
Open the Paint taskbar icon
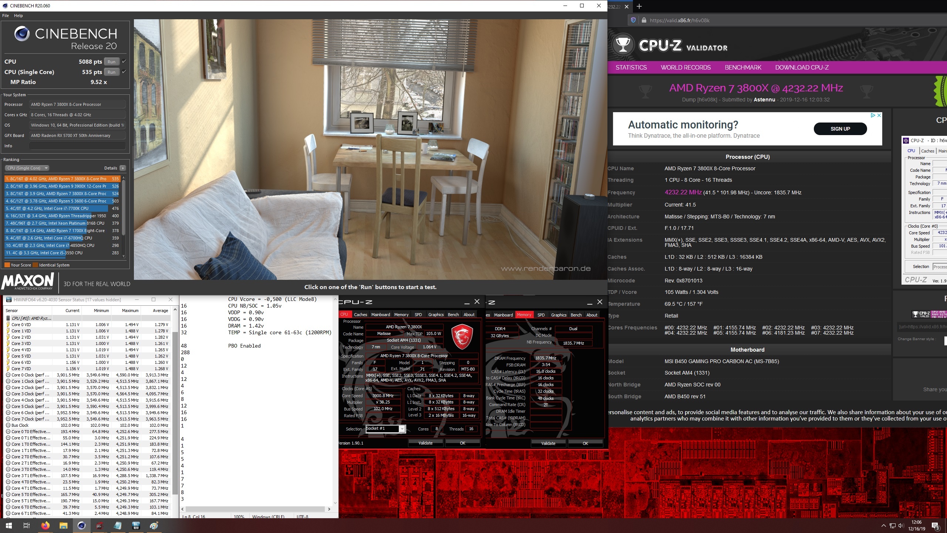coord(154,526)
